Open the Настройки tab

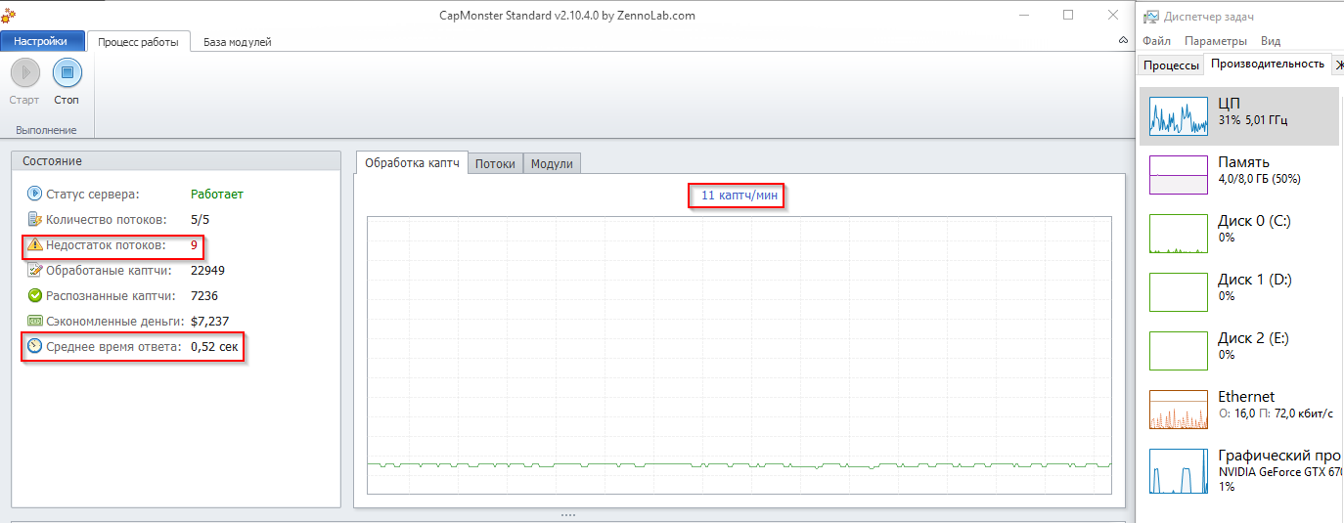pyautogui.click(x=41, y=41)
